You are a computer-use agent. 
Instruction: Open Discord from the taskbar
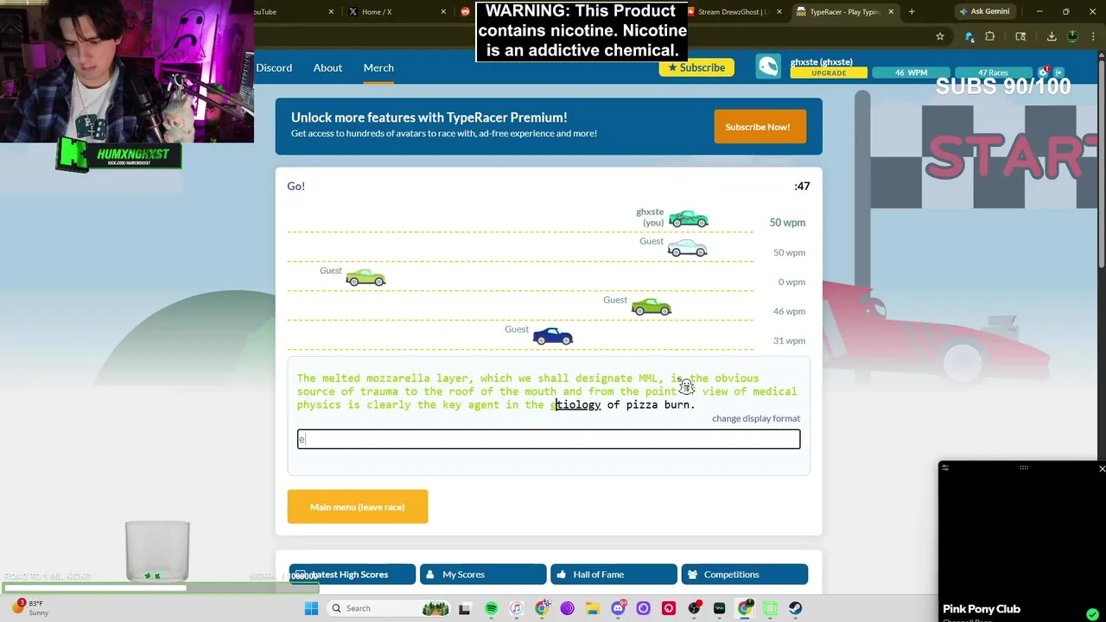[x=618, y=608]
